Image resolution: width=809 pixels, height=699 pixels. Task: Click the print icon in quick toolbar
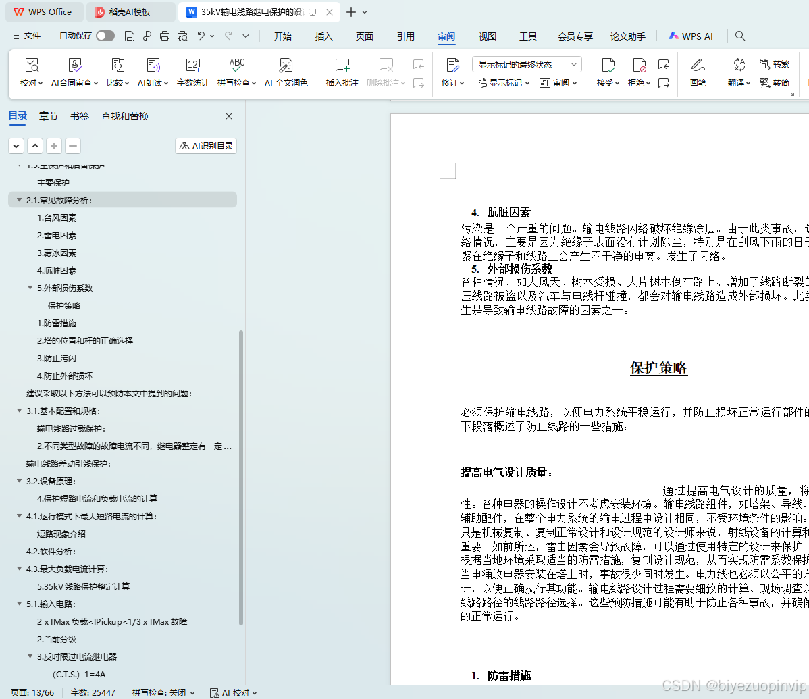pyautogui.click(x=165, y=36)
